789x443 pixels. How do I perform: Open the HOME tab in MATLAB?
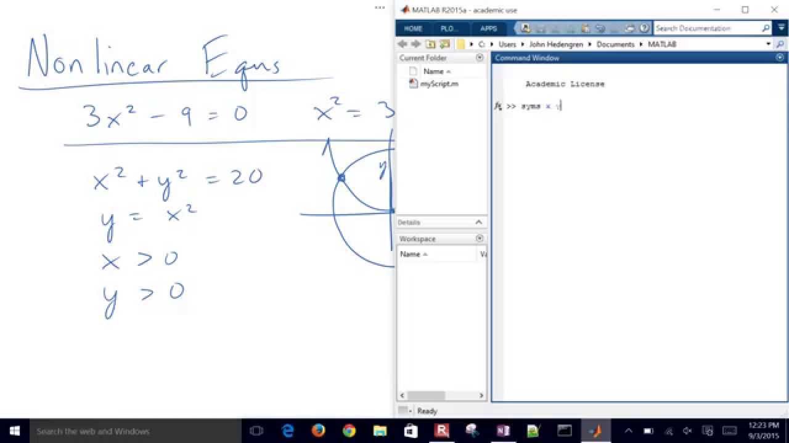pyautogui.click(x=413, y=28)
